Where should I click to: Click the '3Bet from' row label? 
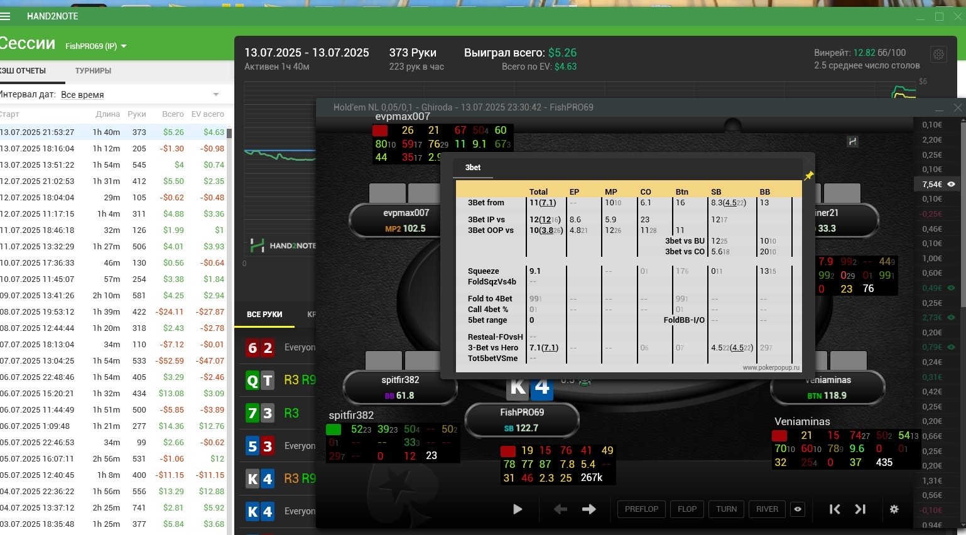(x=486, y=203)
